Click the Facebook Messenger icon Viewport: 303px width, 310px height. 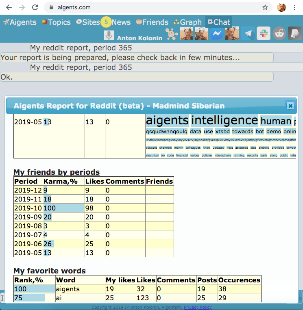(x=217, y=34)
